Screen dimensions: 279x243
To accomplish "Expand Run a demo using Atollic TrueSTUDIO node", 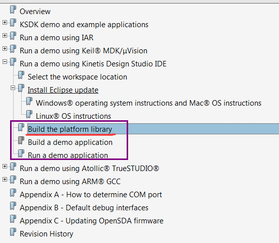I will tap(5, 167).
